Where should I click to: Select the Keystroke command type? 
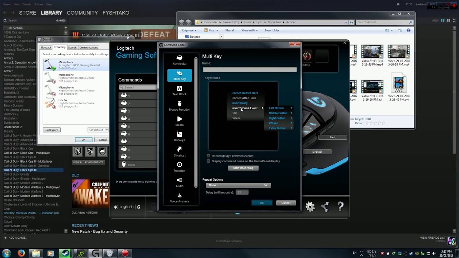pyautogui.click(x=179, y=60)
